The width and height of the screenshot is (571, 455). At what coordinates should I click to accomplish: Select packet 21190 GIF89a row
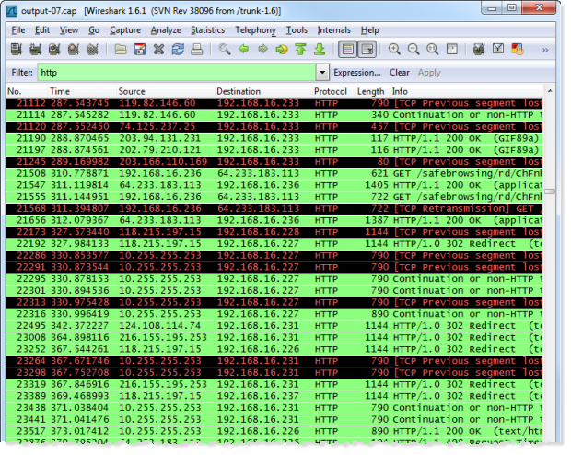click(274, 138)
